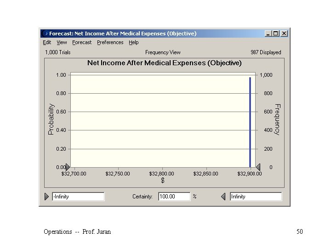Click the '200' frequency axis value
Screen dimensions: 331x248
point(268,149)
